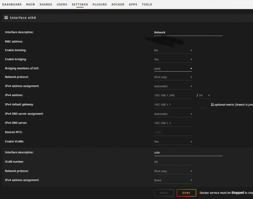This screenshot has height=199, width=253.
Task: Open the Enable VLANs dropdown
Action: (173, 142)
